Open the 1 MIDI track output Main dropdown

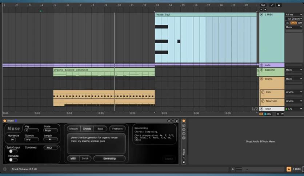point(294,27)
